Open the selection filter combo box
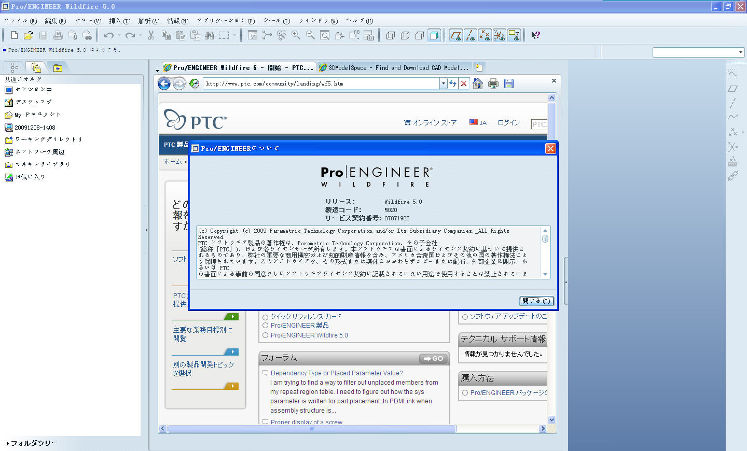The image size is (747, 451). tap(698, 52)
